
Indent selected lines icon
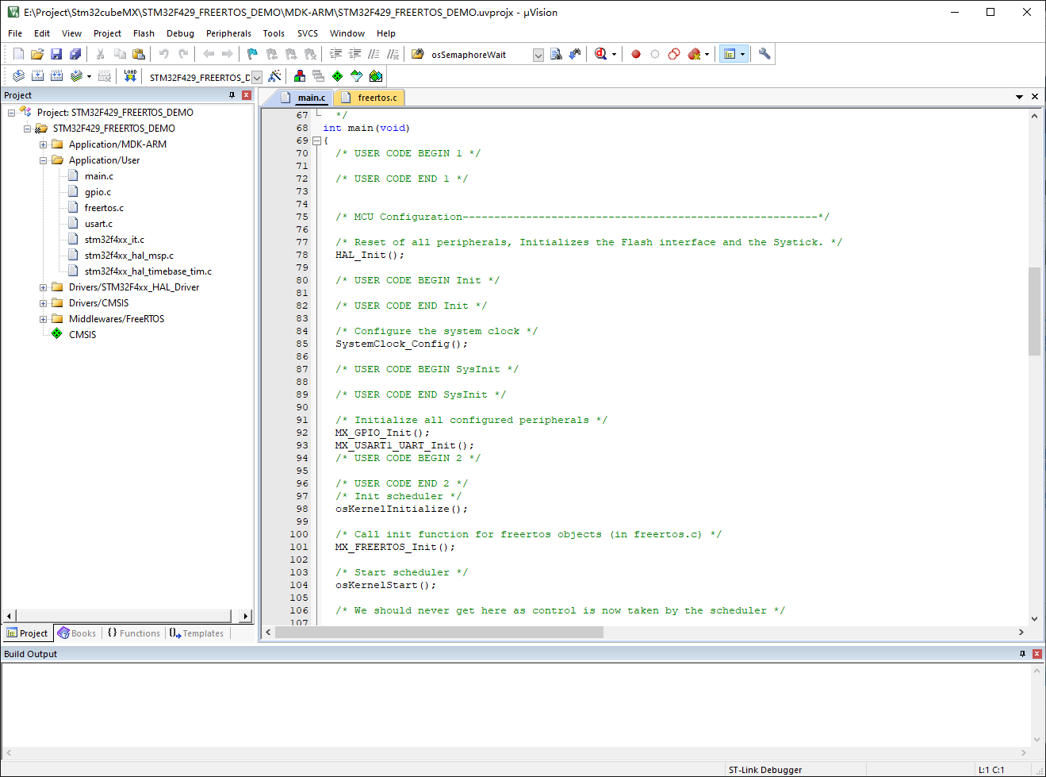coord(335,54)
